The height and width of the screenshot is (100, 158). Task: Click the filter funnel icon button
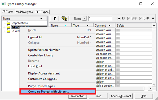pos(55,18)
